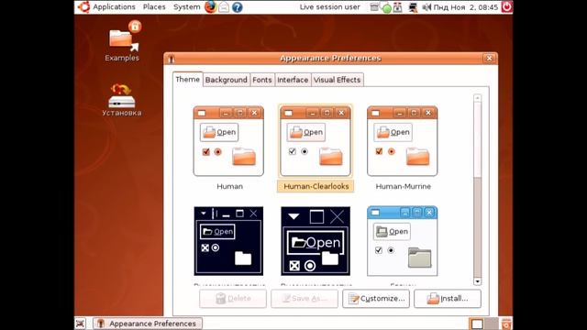Switch to the second workspace in switcher

pyautogui.click(x=492, y=324)
